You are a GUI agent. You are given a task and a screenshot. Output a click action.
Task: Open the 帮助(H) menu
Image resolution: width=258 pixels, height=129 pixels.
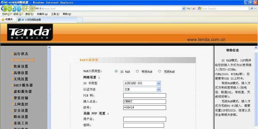[67, 14]
